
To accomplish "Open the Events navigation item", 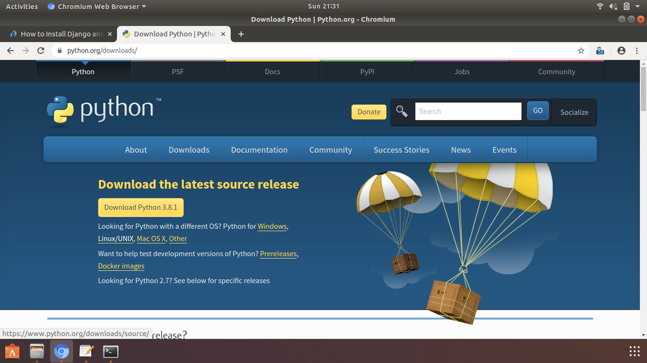I will click(504, 150).
